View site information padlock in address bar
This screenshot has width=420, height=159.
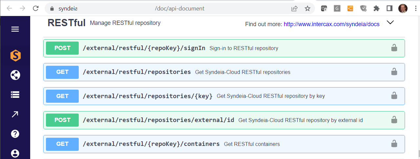(x=51, y=9)
